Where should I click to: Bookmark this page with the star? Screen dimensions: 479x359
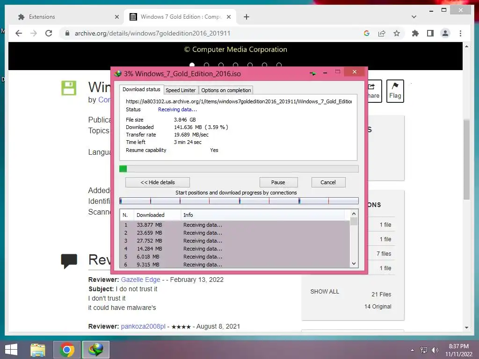(x=397, y=33)
